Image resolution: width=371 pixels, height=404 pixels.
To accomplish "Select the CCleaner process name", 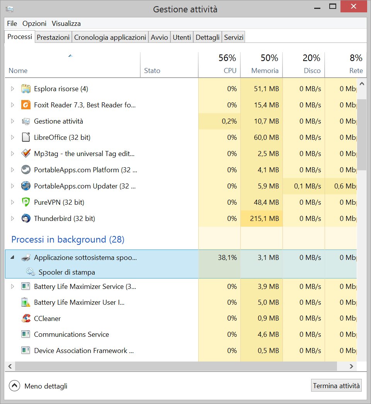I will pyautogui.click(x=47, y=319).
